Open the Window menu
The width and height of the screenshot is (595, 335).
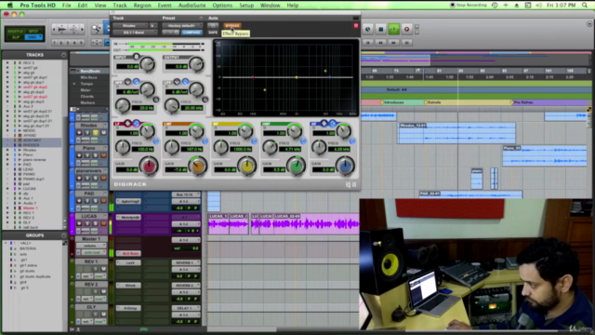tap(271, 6)
